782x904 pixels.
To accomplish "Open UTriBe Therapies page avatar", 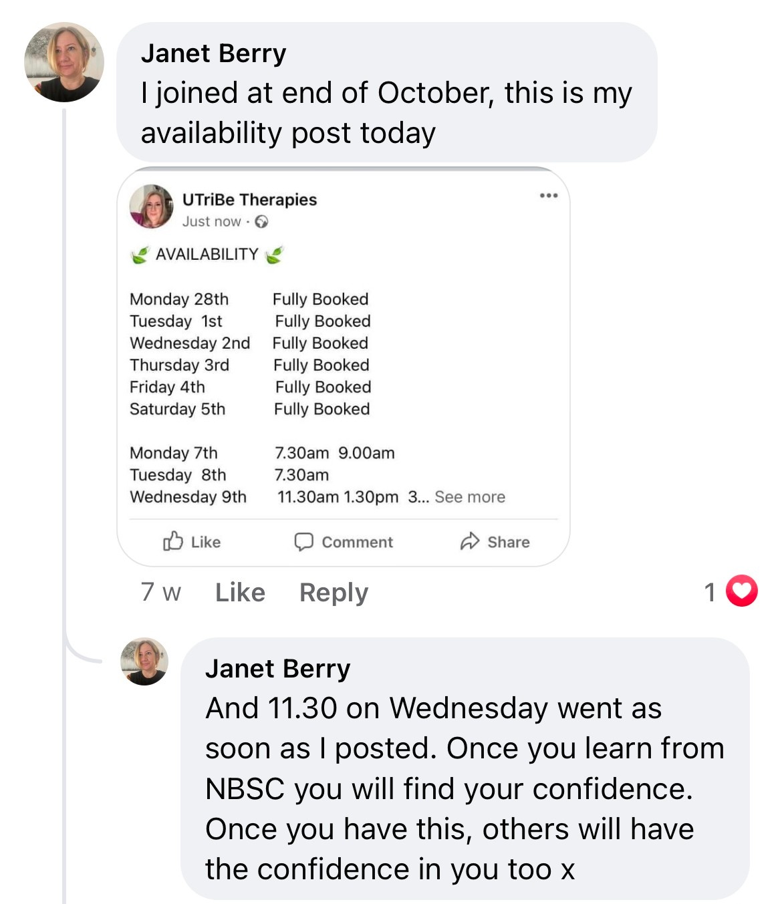I will (x=151, y=206).
